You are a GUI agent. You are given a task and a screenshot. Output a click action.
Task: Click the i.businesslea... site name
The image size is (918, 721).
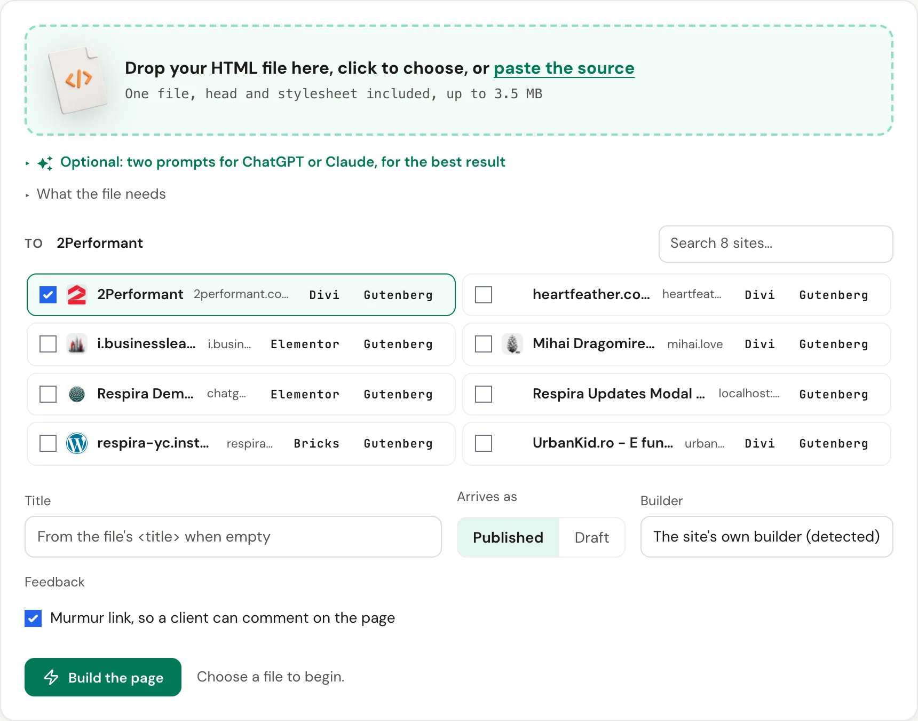click(146, 343)
